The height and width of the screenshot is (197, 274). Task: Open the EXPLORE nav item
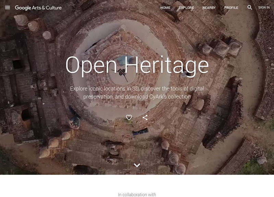point(186,8)
